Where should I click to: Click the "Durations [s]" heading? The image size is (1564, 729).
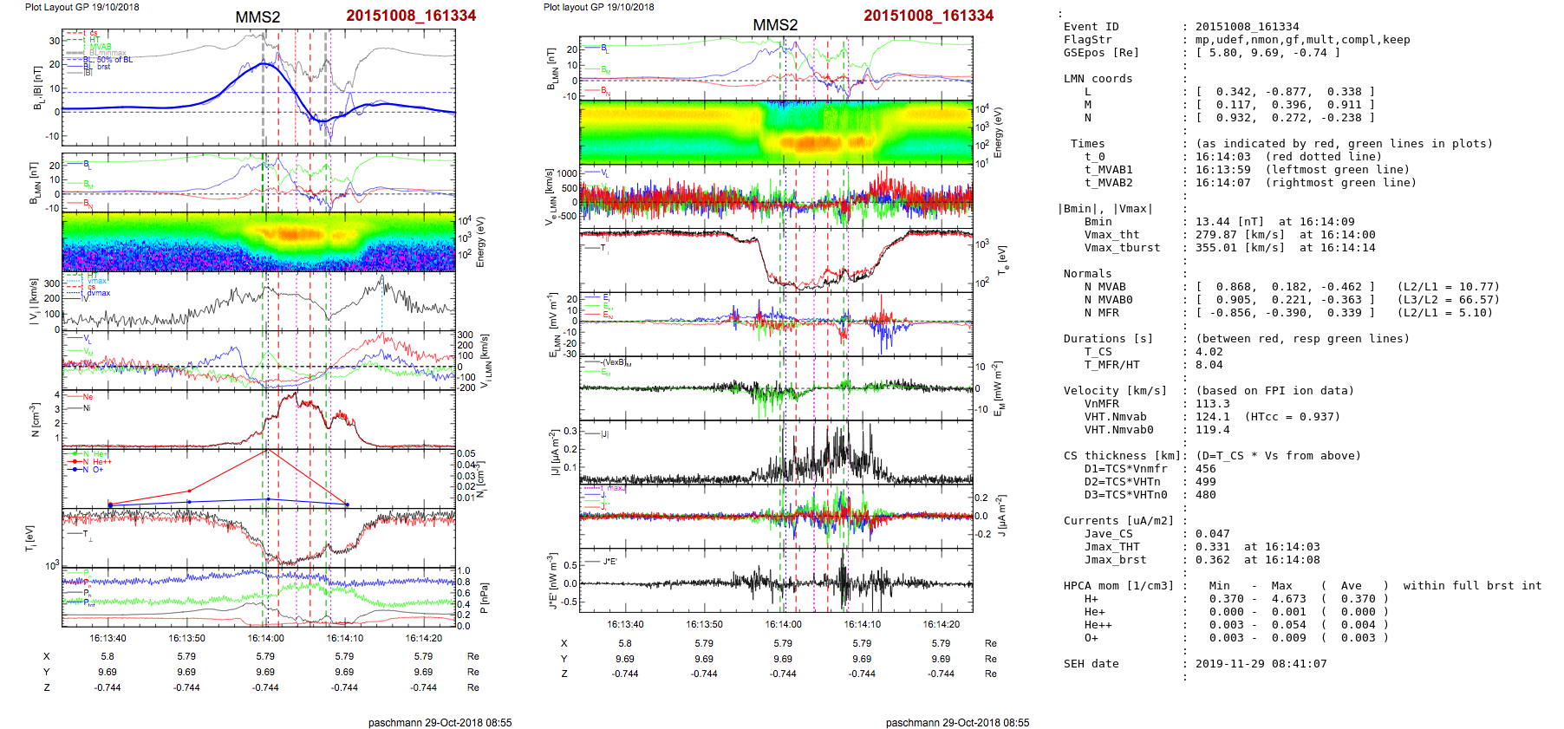tap(1109, 339)
